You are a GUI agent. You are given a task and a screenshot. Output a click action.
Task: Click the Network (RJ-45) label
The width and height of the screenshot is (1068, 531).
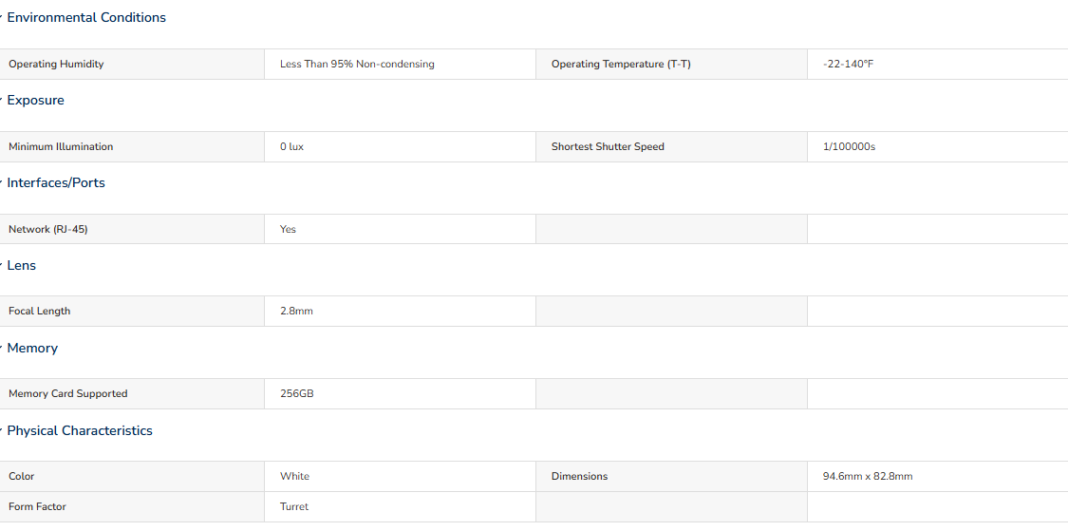[x=47, y=229]
